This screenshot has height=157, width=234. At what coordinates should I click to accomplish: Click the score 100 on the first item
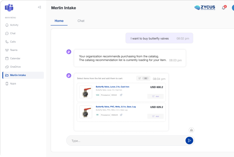pos(98,95)
